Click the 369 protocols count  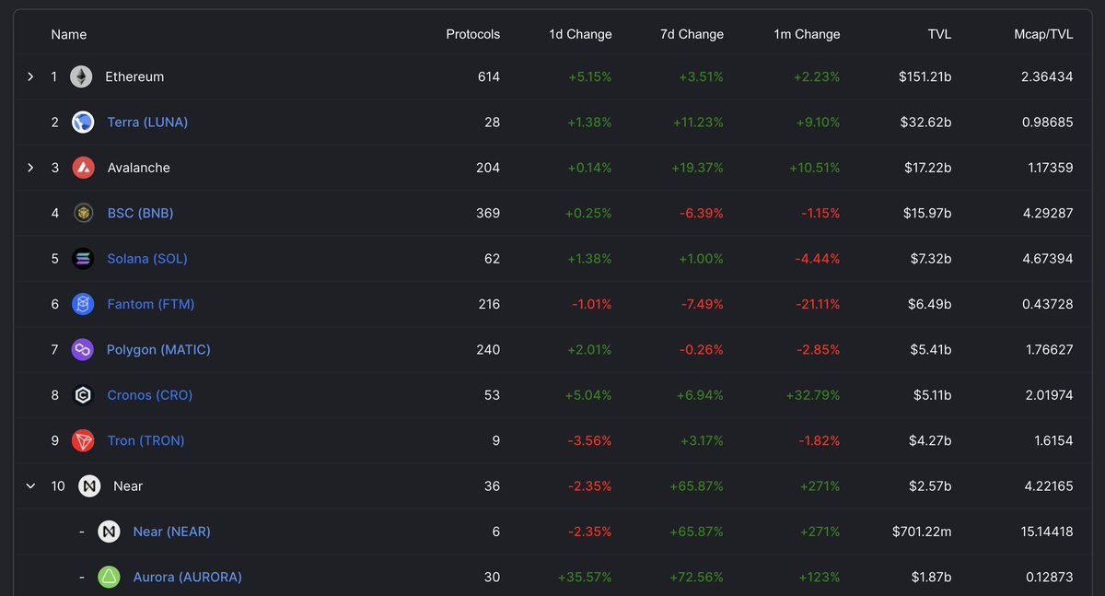pos(488,213)
